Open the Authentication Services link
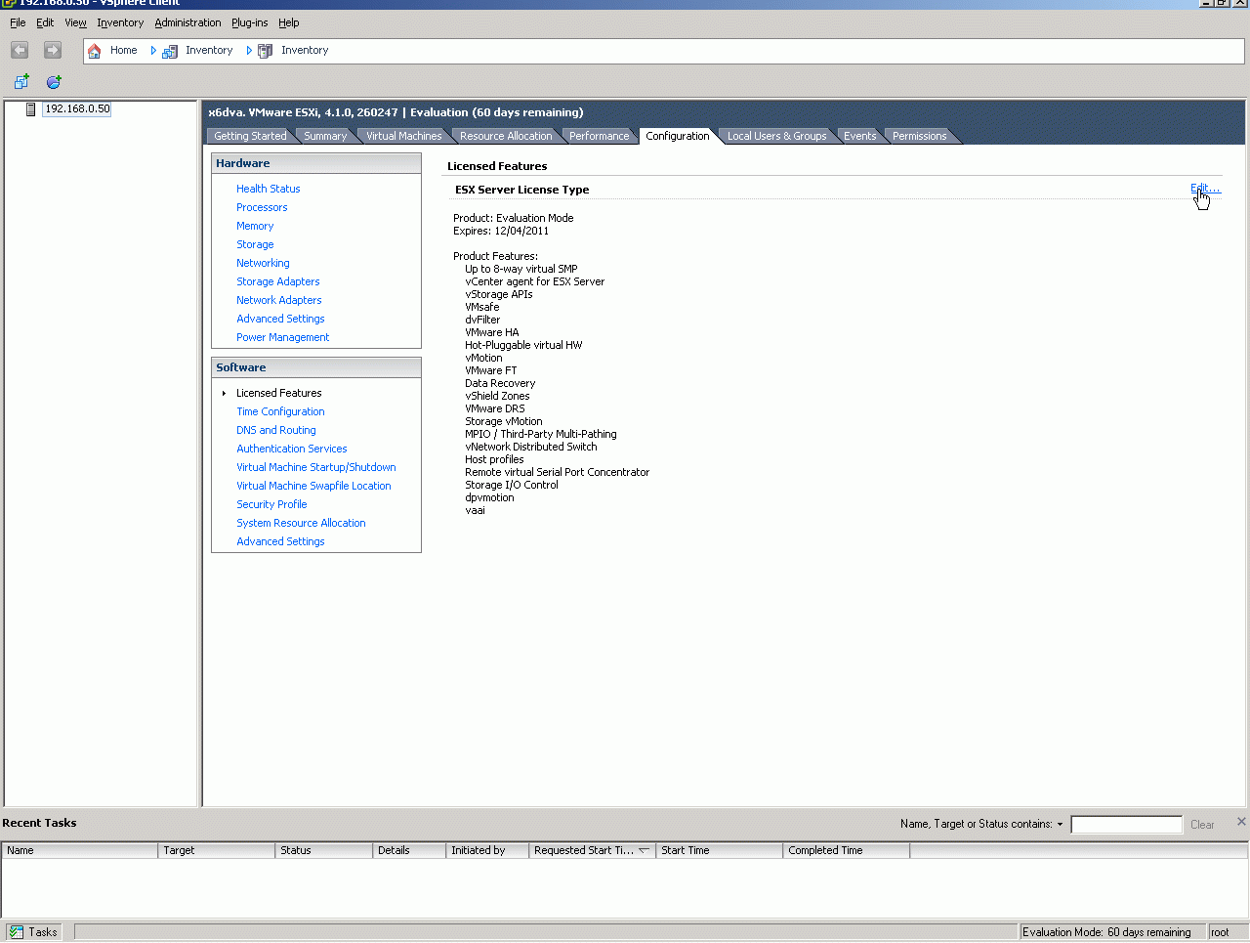 click(292, 449)
